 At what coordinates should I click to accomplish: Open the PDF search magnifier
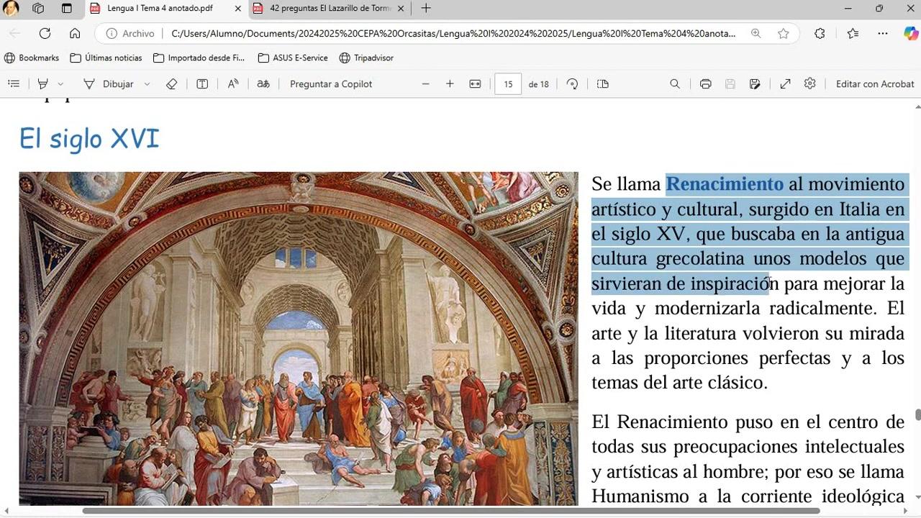click(675, 84)
